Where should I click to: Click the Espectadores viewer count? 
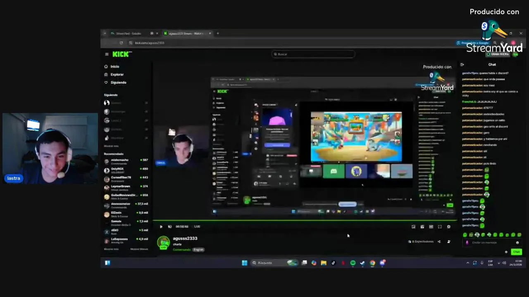pos(421,242)
